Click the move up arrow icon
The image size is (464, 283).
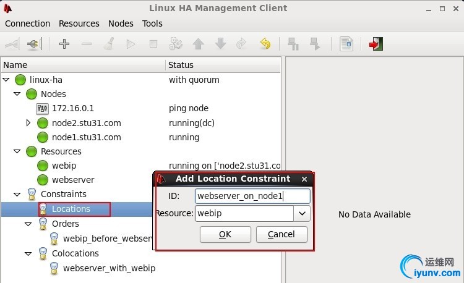coord(198,44)
